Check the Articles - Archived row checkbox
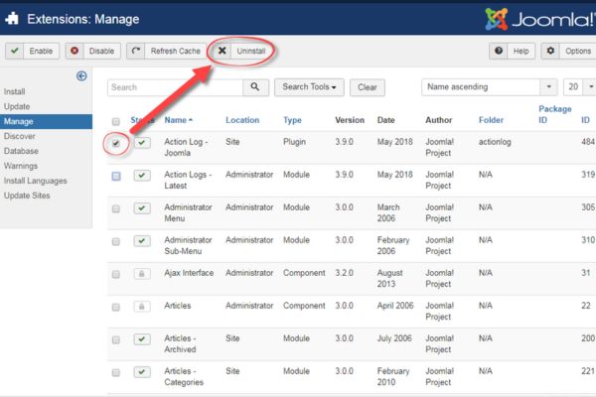 116,339
